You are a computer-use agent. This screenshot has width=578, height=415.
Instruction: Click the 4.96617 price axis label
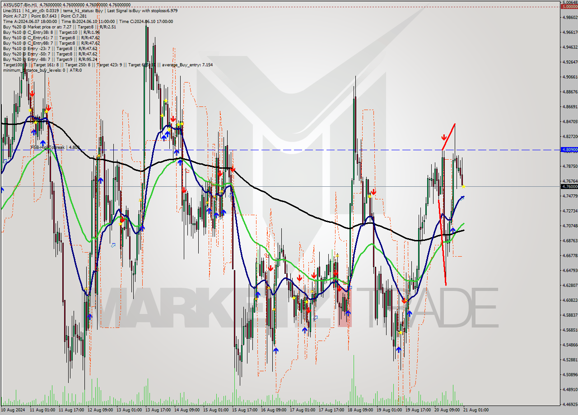(569, 32)
